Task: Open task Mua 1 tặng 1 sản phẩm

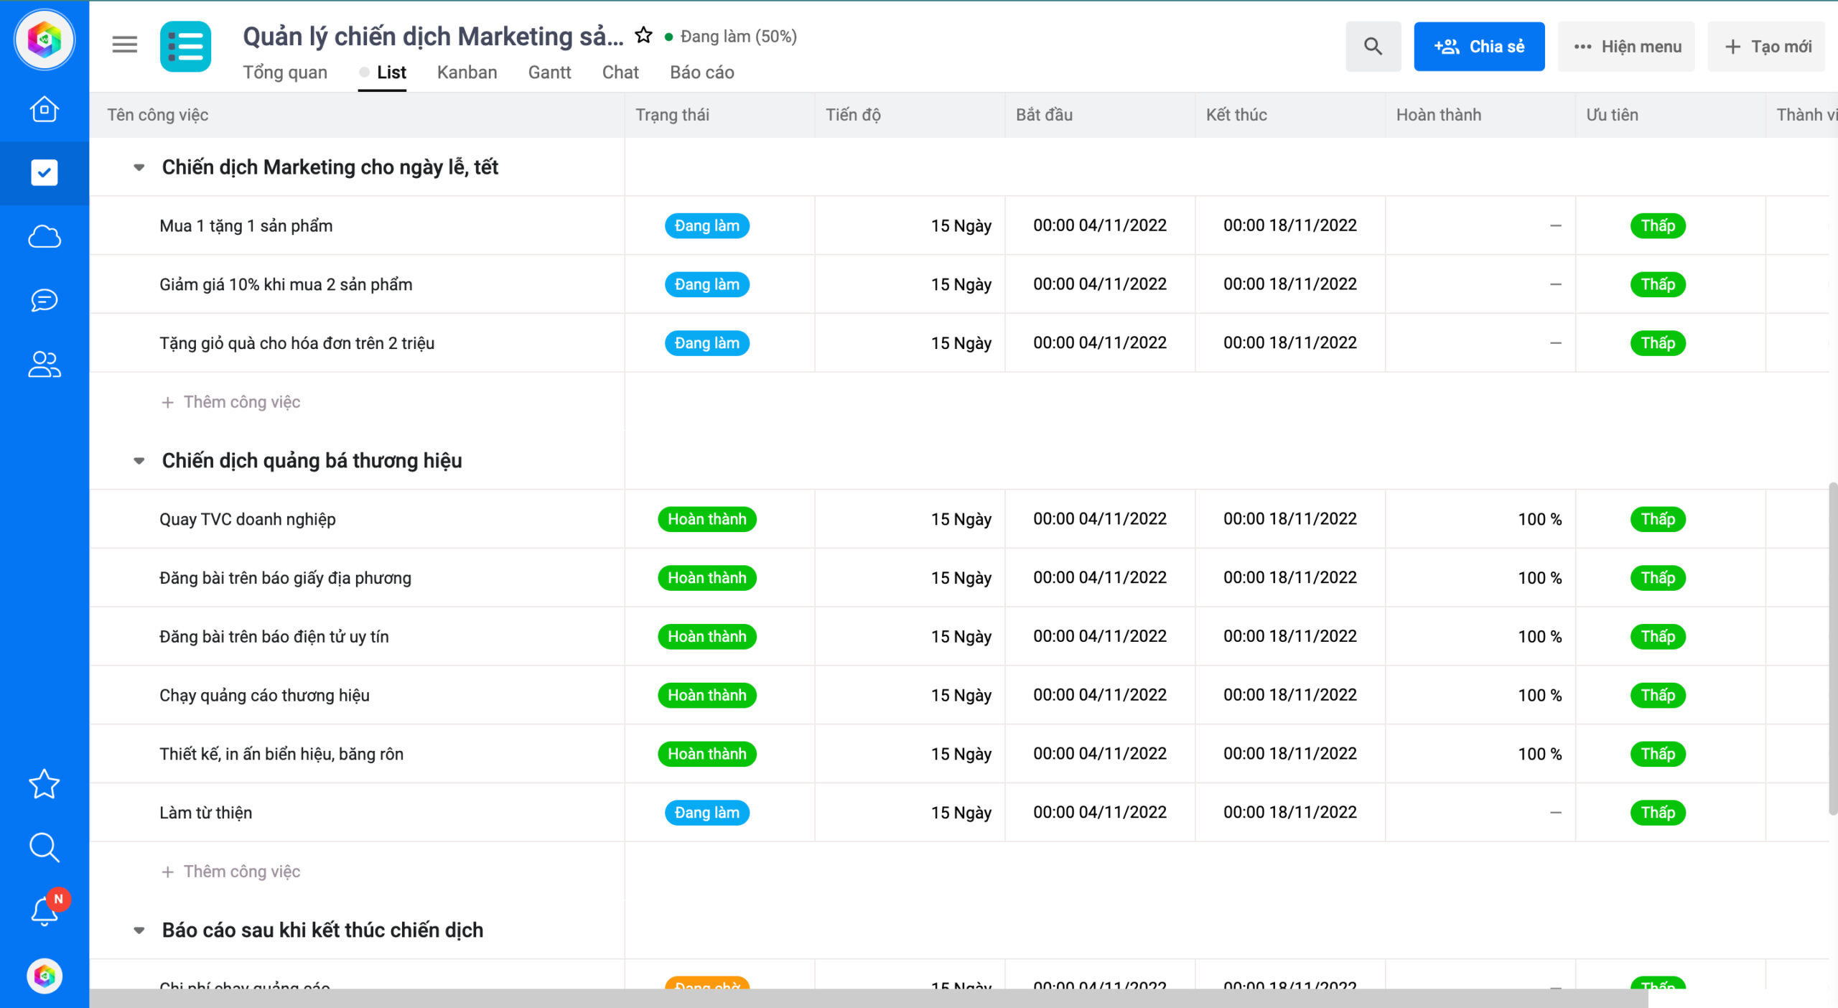Action: pyautogui.click(x=246, y=225)
